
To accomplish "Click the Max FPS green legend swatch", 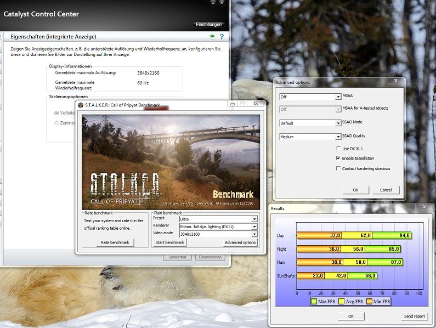I will pos(315,301).
